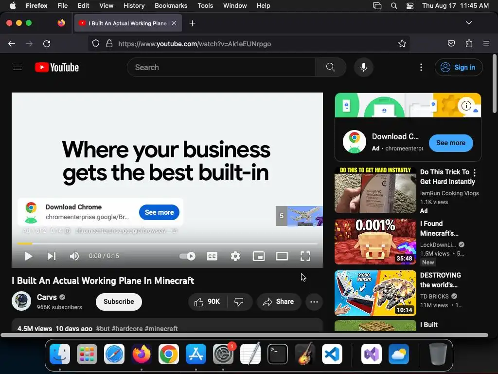
Task: Open sidebar ad info icon
Action: (x=466, y=105)
